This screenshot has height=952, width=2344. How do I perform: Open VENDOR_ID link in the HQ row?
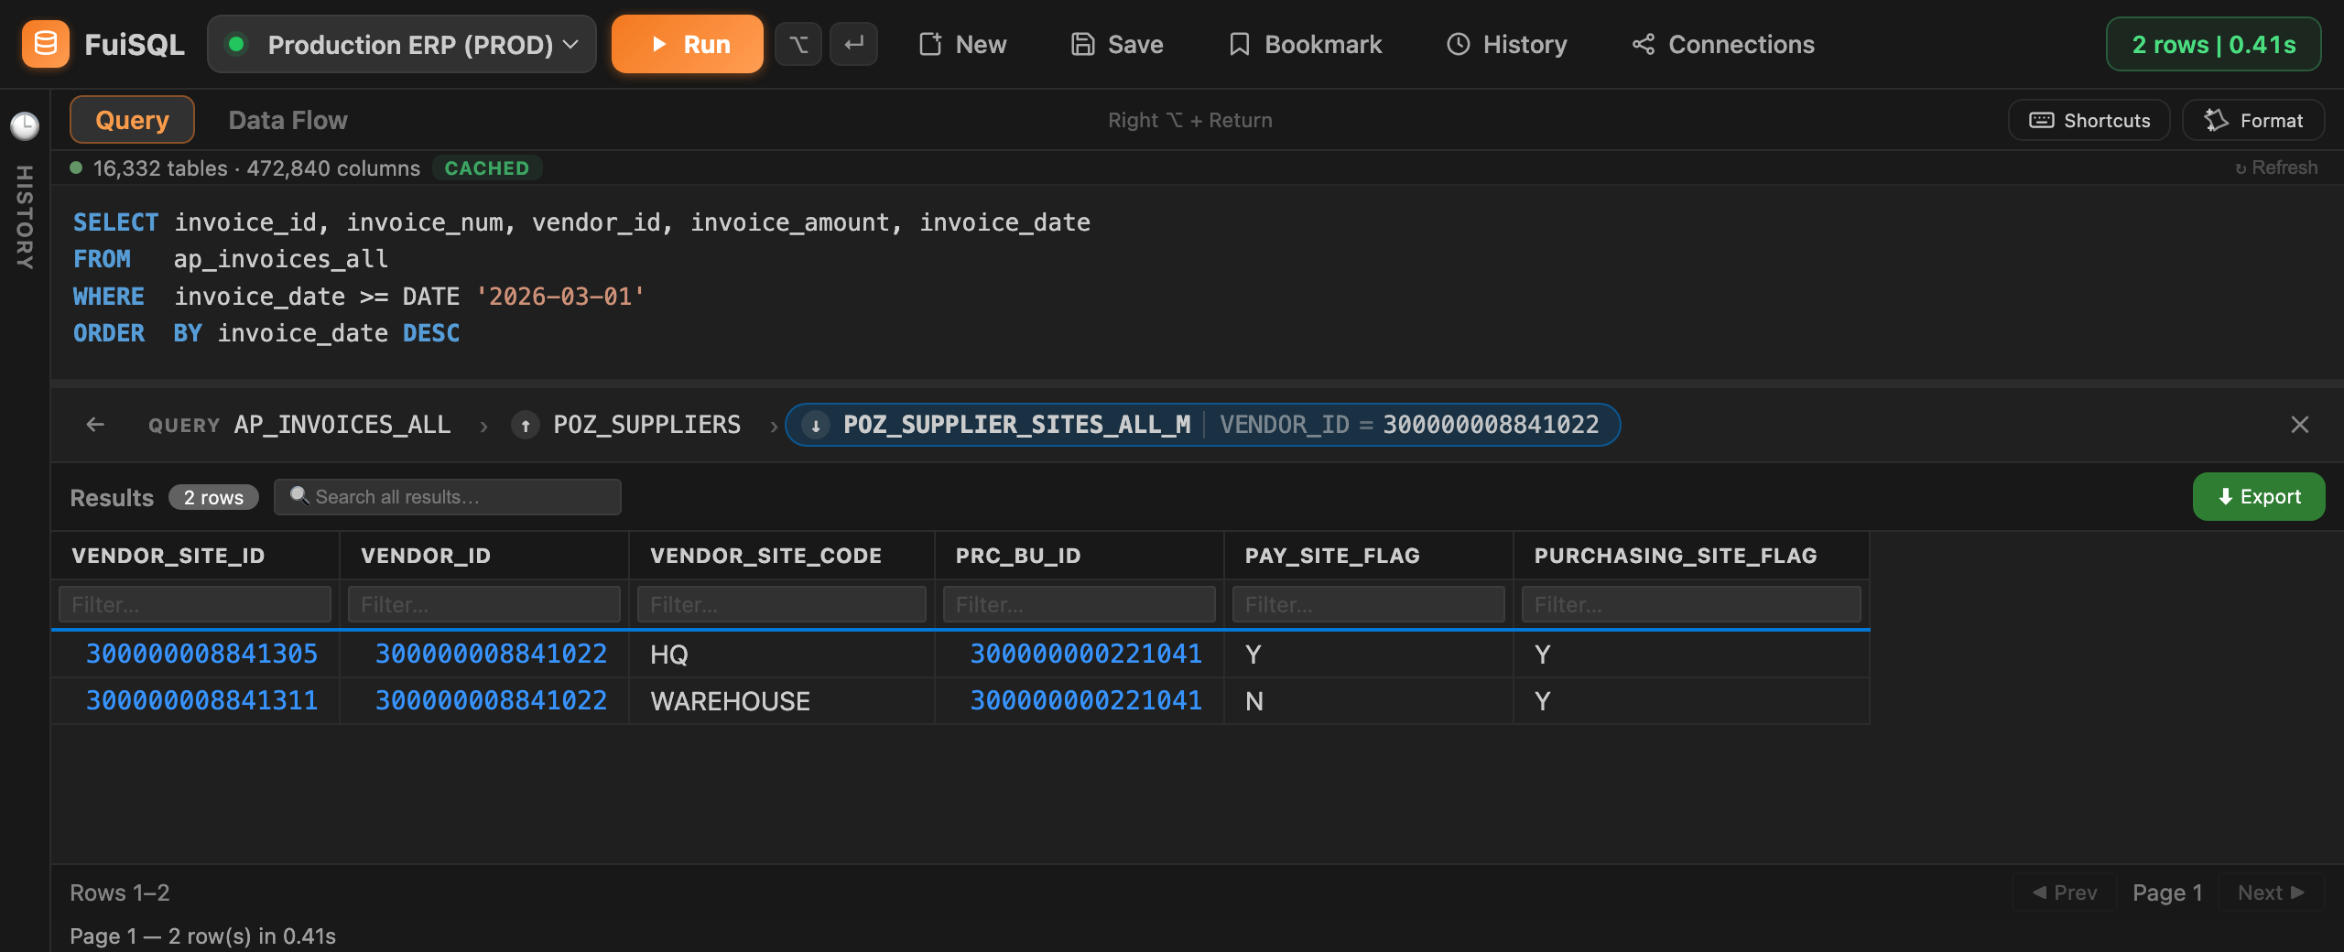coord(491,654)
